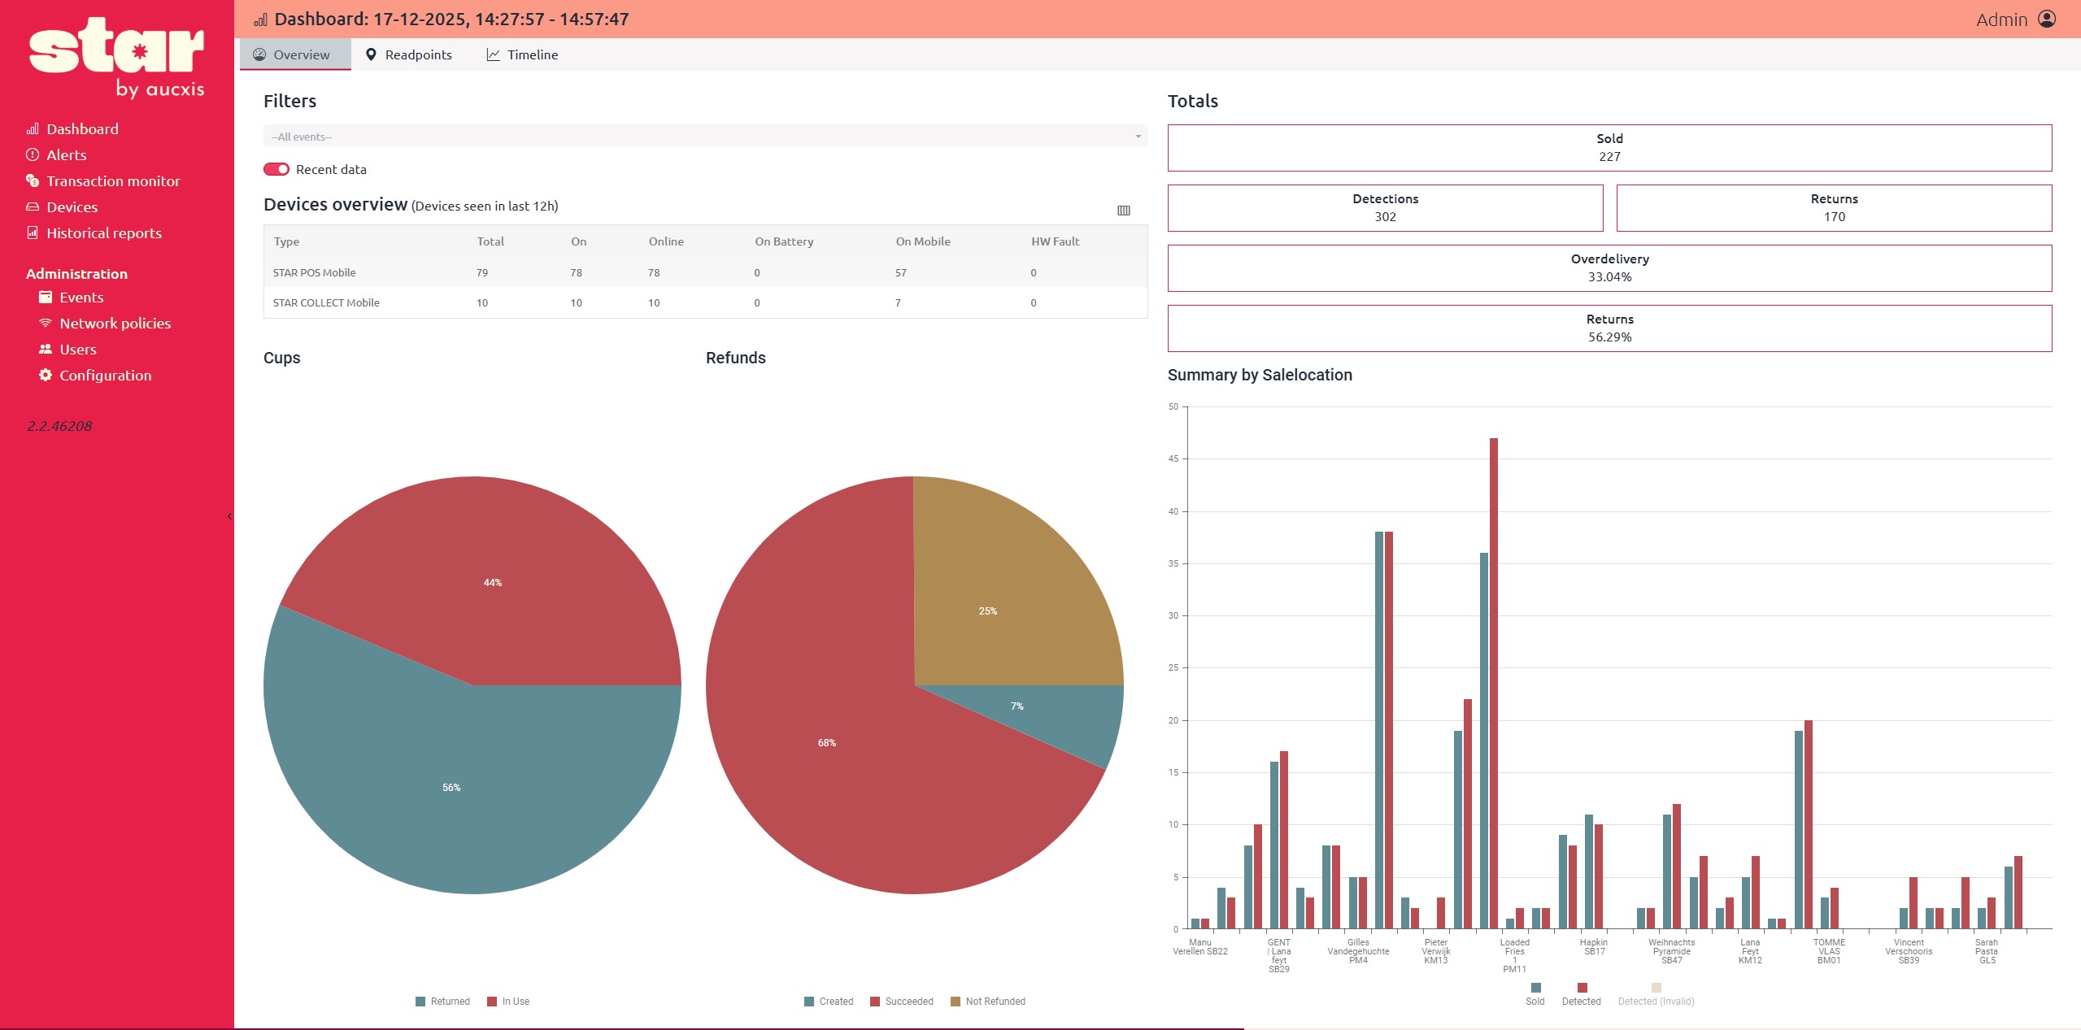The image size is (2081, 1030).
Task: Go to Network policies administration
Action: tap(106, 323)
